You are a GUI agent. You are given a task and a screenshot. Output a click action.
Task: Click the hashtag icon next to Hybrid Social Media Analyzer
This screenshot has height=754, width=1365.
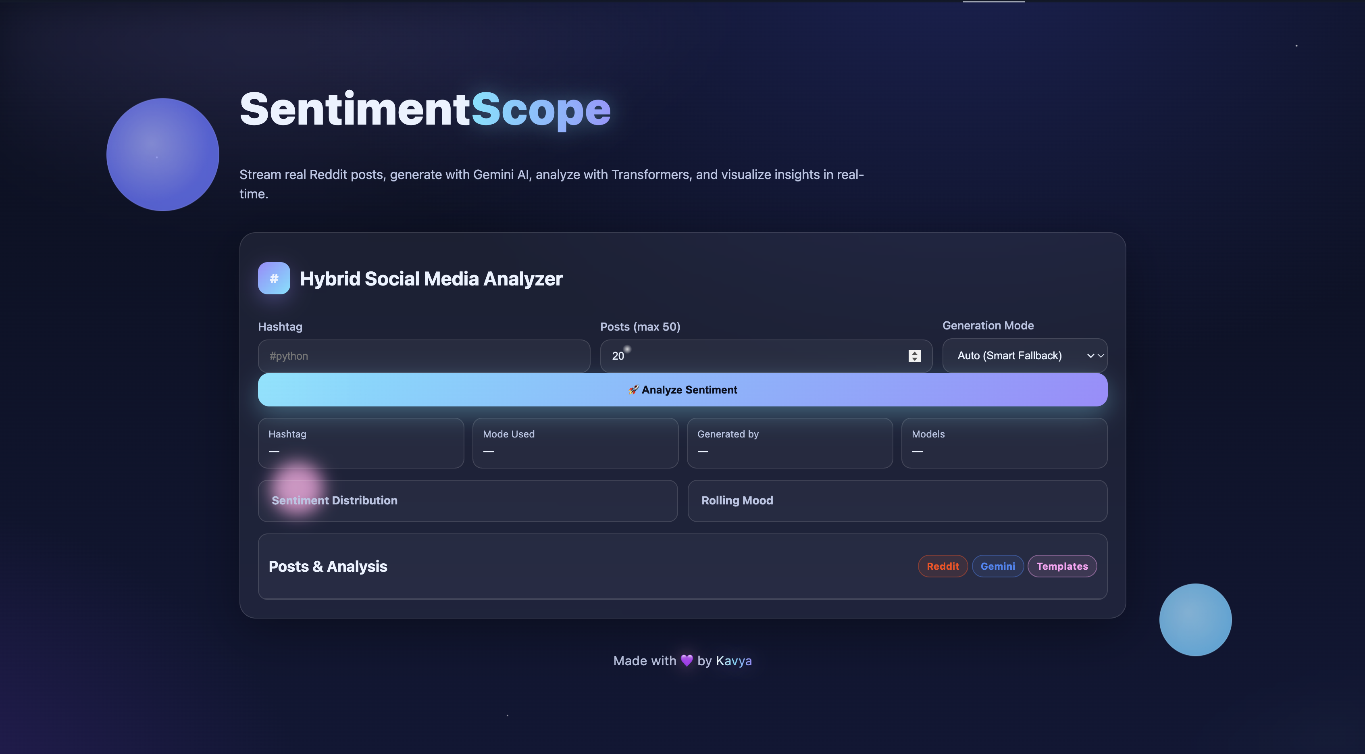[274, 278]
